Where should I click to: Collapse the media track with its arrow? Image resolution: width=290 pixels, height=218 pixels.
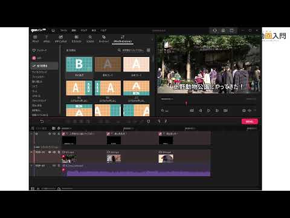[31, 152]
